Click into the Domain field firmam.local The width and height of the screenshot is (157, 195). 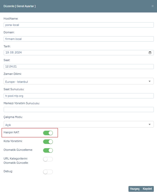pos(78,39)
